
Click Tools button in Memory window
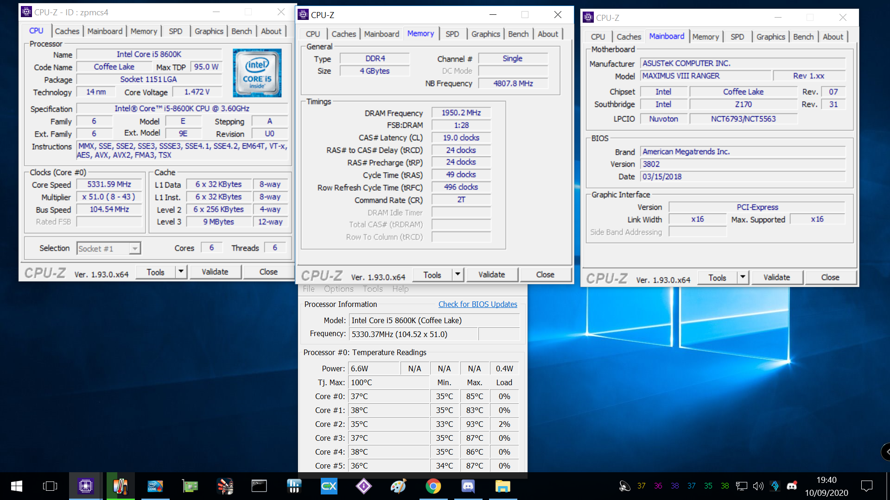(432, 275)
